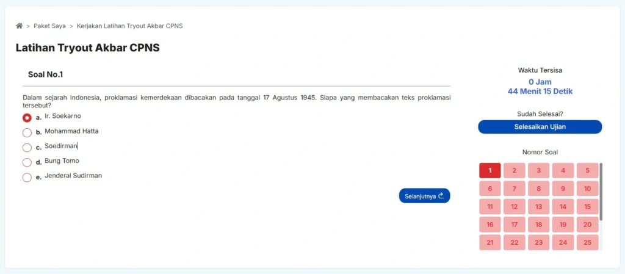Screen dimensions: 625x274
Task: Go to question number 1 tile
Action: tap(490, 171)
